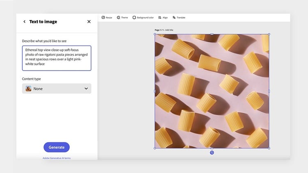Click the Generate button

tap(57, 147)
